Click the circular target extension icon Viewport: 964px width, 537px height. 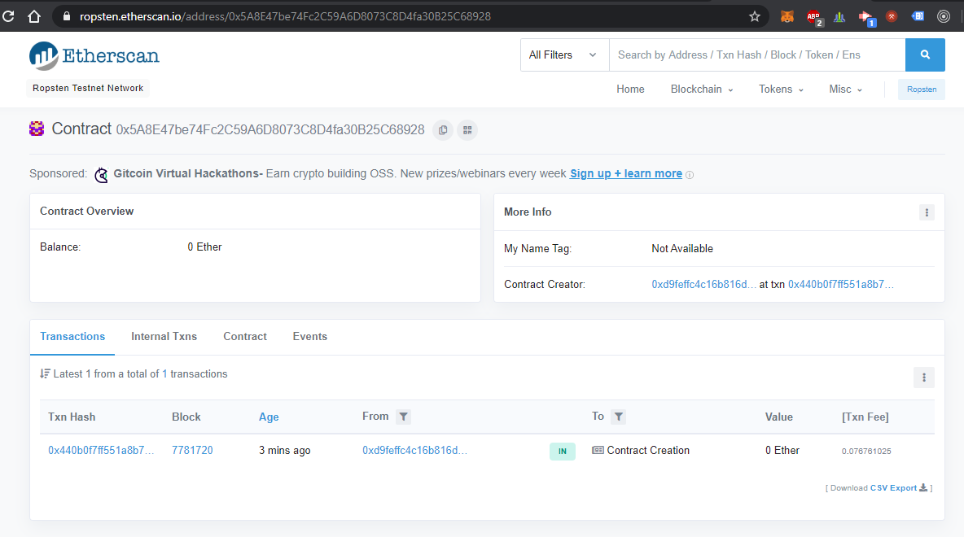944,16
